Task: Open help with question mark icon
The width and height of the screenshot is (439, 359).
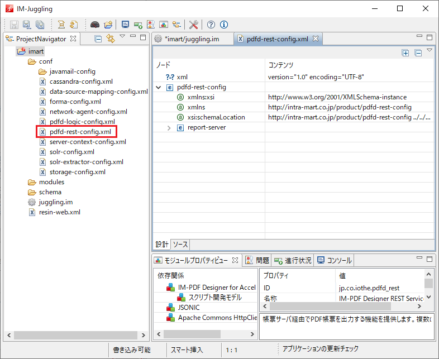Action: click(211, 25)
